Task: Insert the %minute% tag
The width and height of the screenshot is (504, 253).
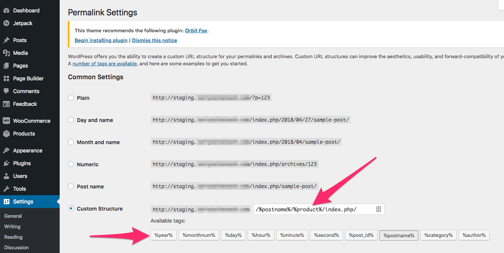Action: (292, 235)
